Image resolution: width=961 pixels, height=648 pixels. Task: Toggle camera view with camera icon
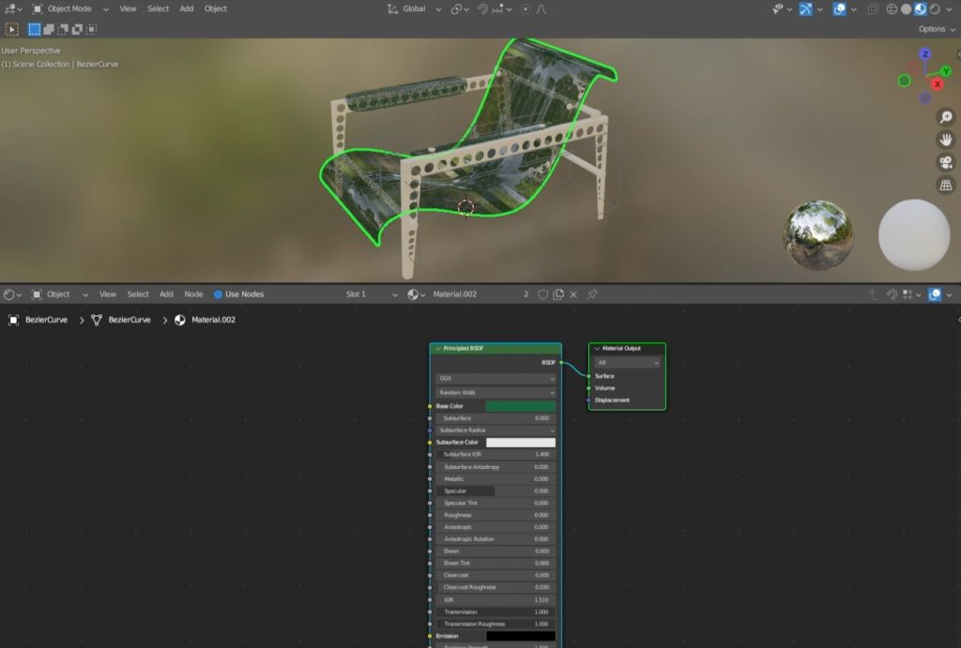[x=946, y=162]
